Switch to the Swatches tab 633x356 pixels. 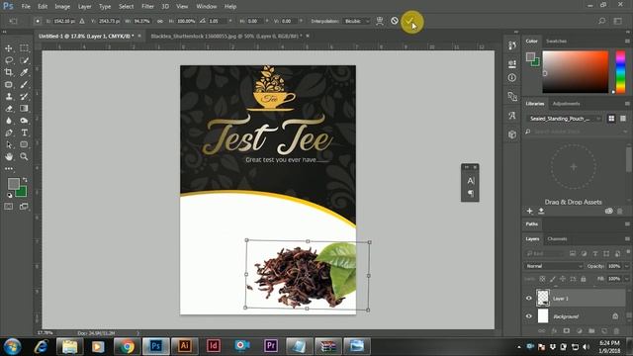[x=556, y=42]
